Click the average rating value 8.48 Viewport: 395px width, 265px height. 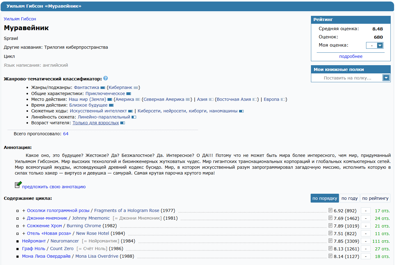tap(378, 29)
